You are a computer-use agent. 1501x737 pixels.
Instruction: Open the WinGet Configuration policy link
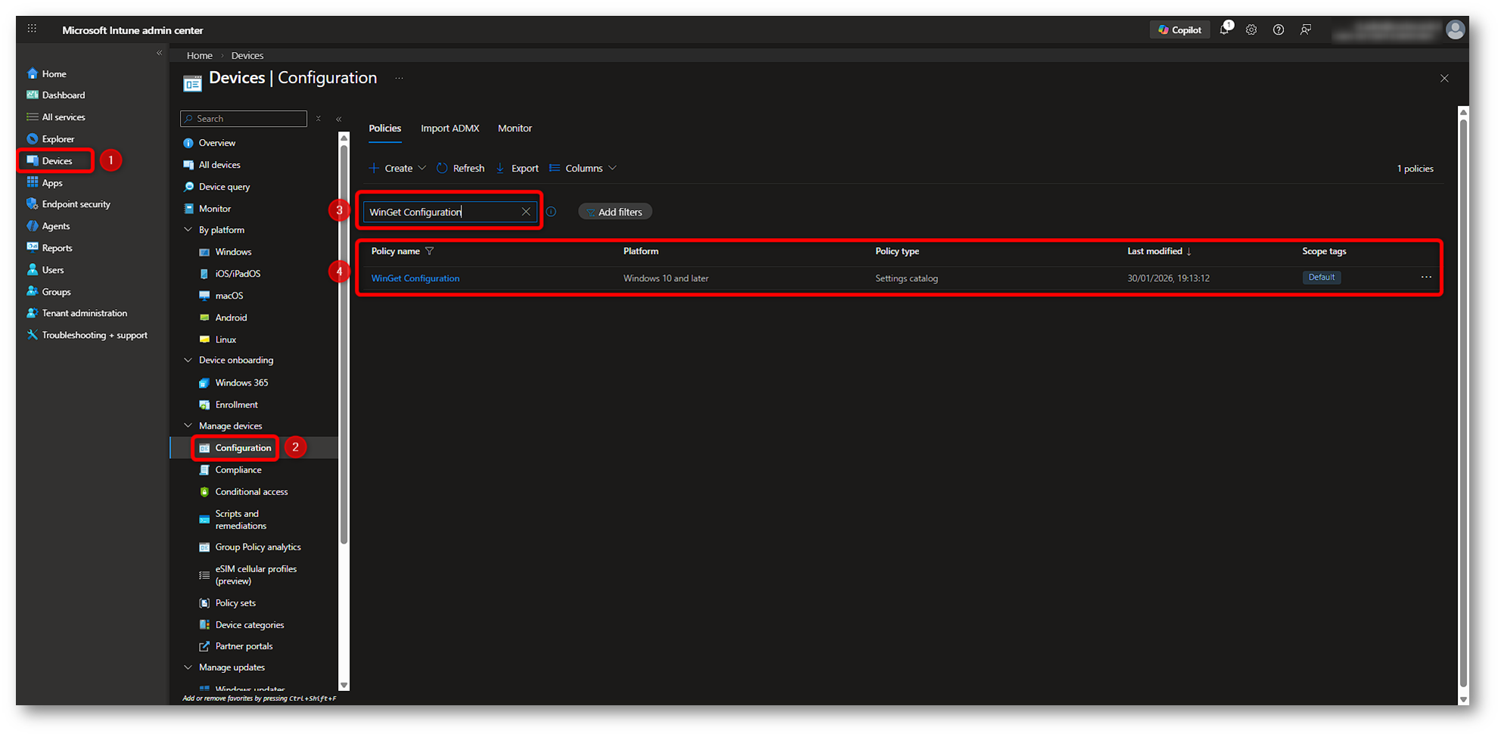coord(415,278)
